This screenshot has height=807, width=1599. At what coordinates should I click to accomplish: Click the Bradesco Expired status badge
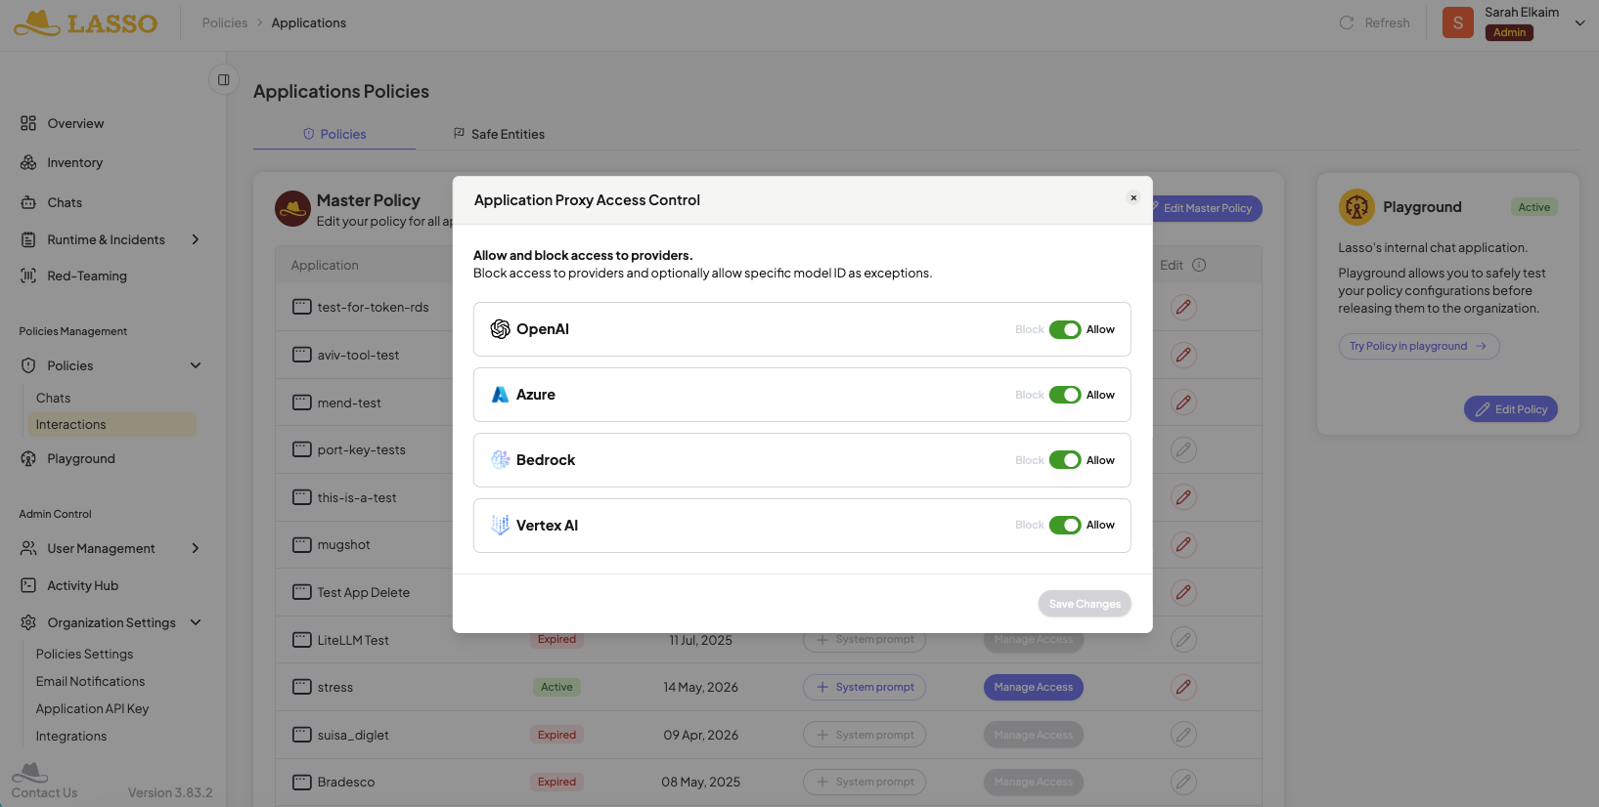(556, 782)
